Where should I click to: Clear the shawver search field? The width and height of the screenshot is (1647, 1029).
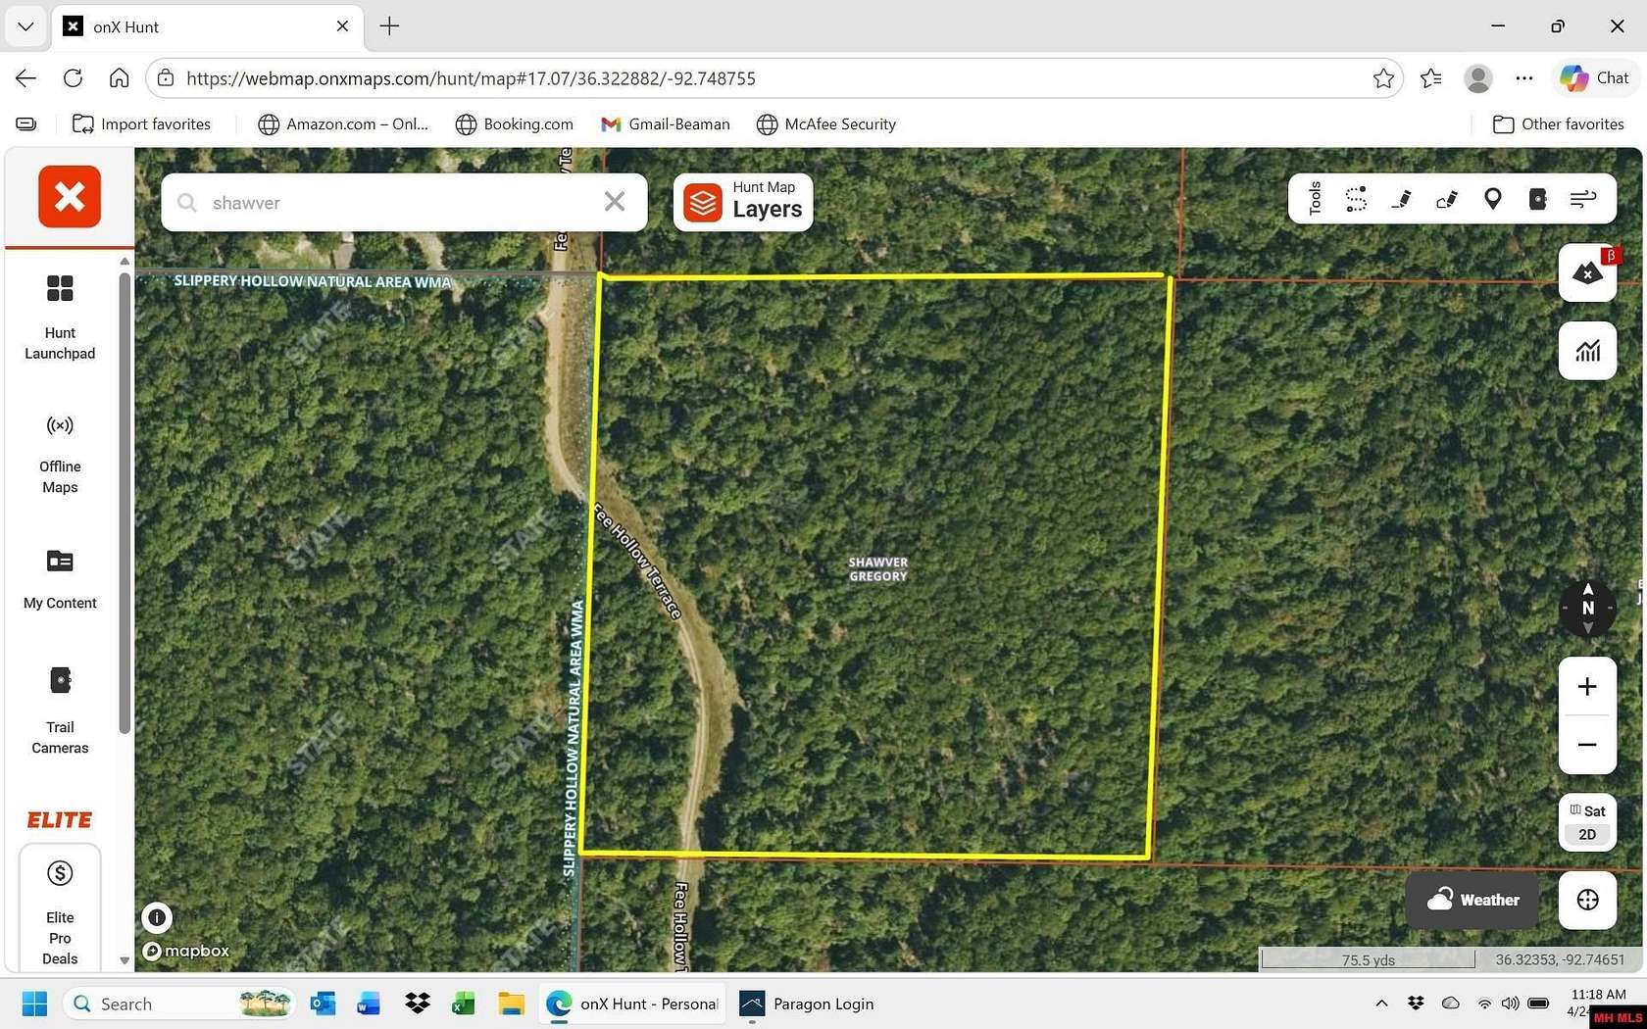click(x=615, y=201)
